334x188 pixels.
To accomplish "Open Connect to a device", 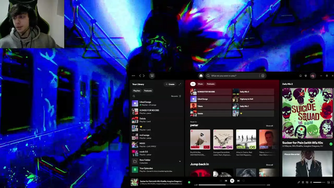I will pos(307,182).
